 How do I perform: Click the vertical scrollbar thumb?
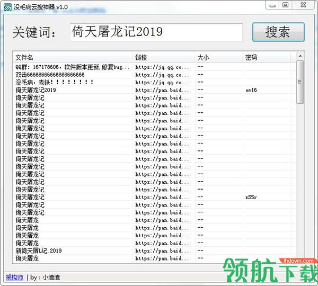click(x=300, y=82)
